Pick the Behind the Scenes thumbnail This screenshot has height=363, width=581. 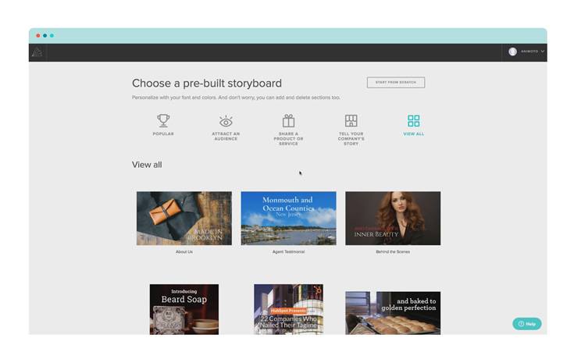(x=393, y=218)
